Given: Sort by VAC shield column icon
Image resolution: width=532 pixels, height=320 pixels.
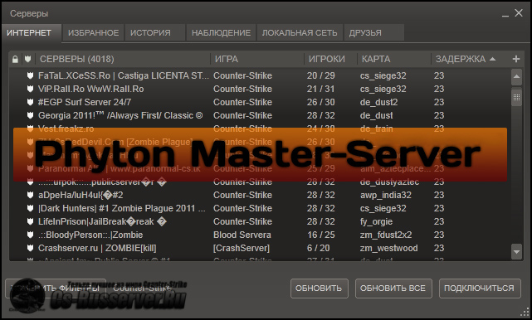Looking at the screenshot, I should coord(28,60).
